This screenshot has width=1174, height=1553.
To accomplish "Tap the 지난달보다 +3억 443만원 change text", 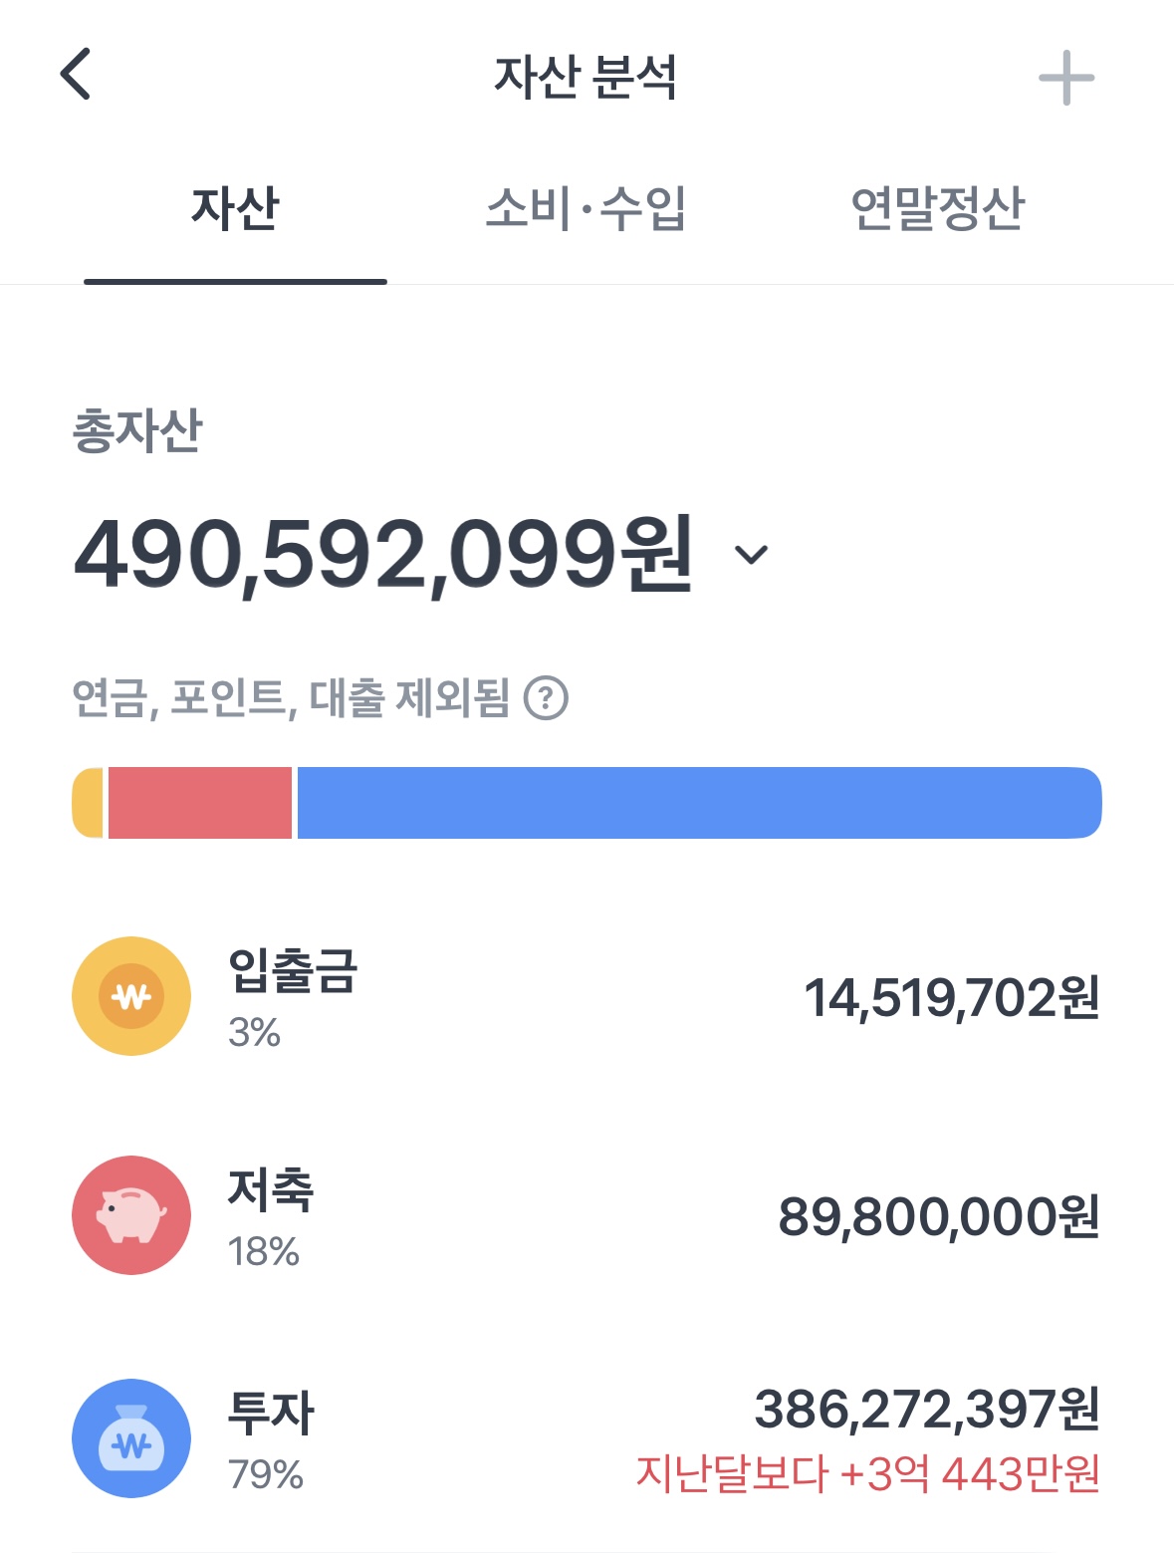I will click(867, 1474).
